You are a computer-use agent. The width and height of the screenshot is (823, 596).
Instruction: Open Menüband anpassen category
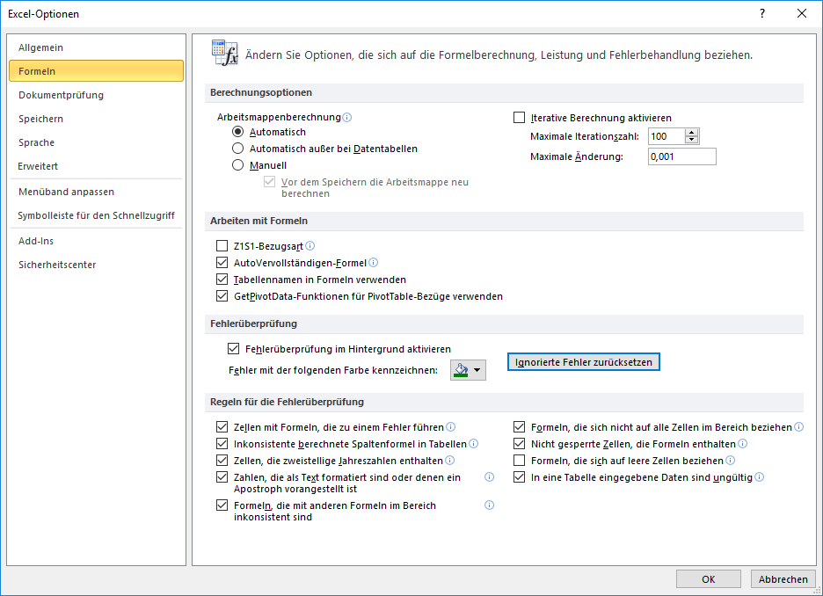pyautogui.click(x=97, y=192)
